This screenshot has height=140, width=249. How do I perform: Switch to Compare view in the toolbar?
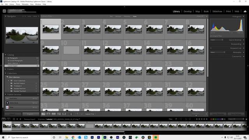pos(54,114)
